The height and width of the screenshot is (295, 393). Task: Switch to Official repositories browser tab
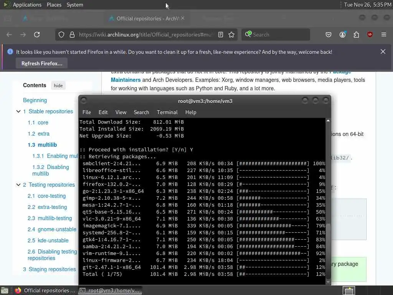(147, 18)
